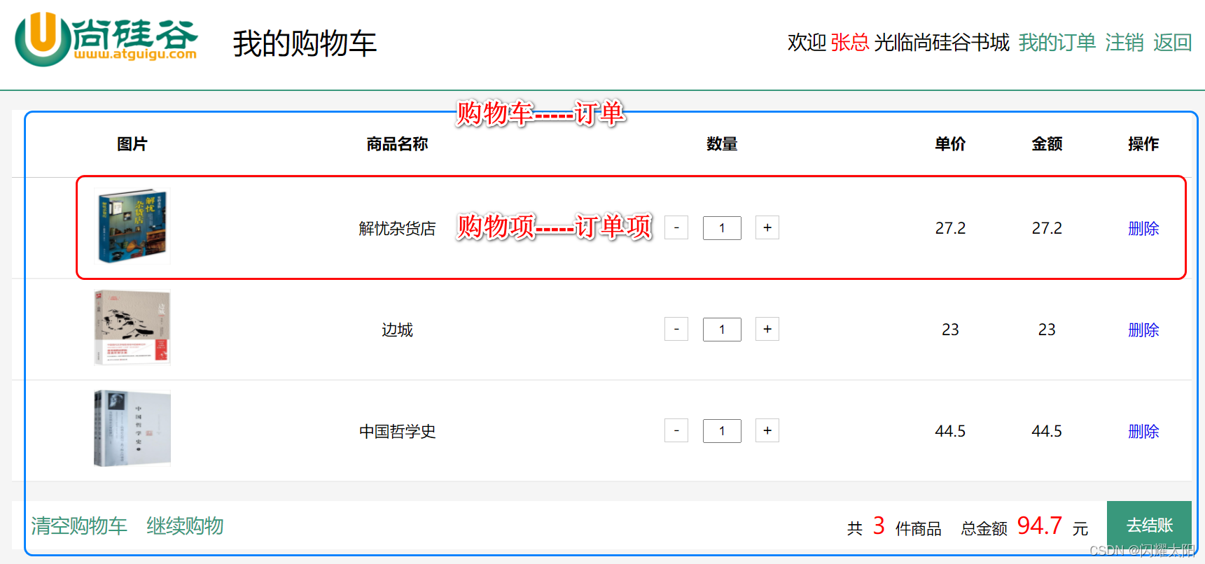Open 我的订单 page
The height and width of the screenshot is (564, 1205).
coord(1057,42)
